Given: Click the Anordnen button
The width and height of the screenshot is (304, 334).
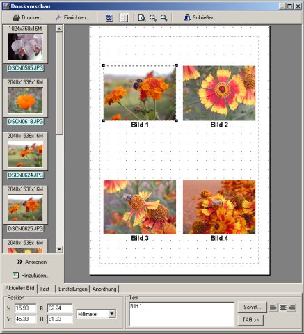Looking at the screenshot, I should click(32, 262).
